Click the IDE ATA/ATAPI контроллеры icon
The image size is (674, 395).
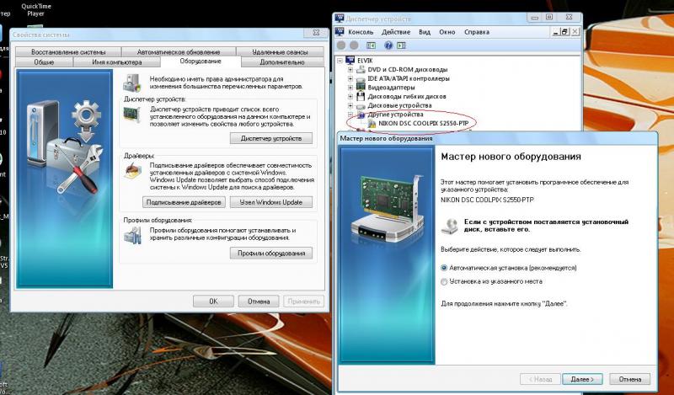pos(361,78)
